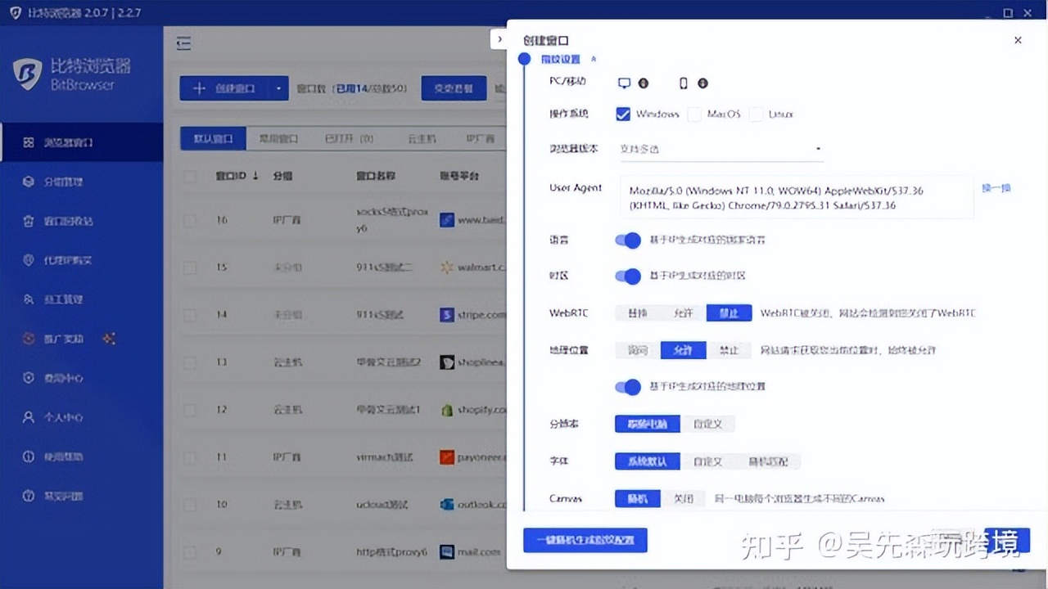
Task: Click the blue button beside window count
Action: pos(454,88)
